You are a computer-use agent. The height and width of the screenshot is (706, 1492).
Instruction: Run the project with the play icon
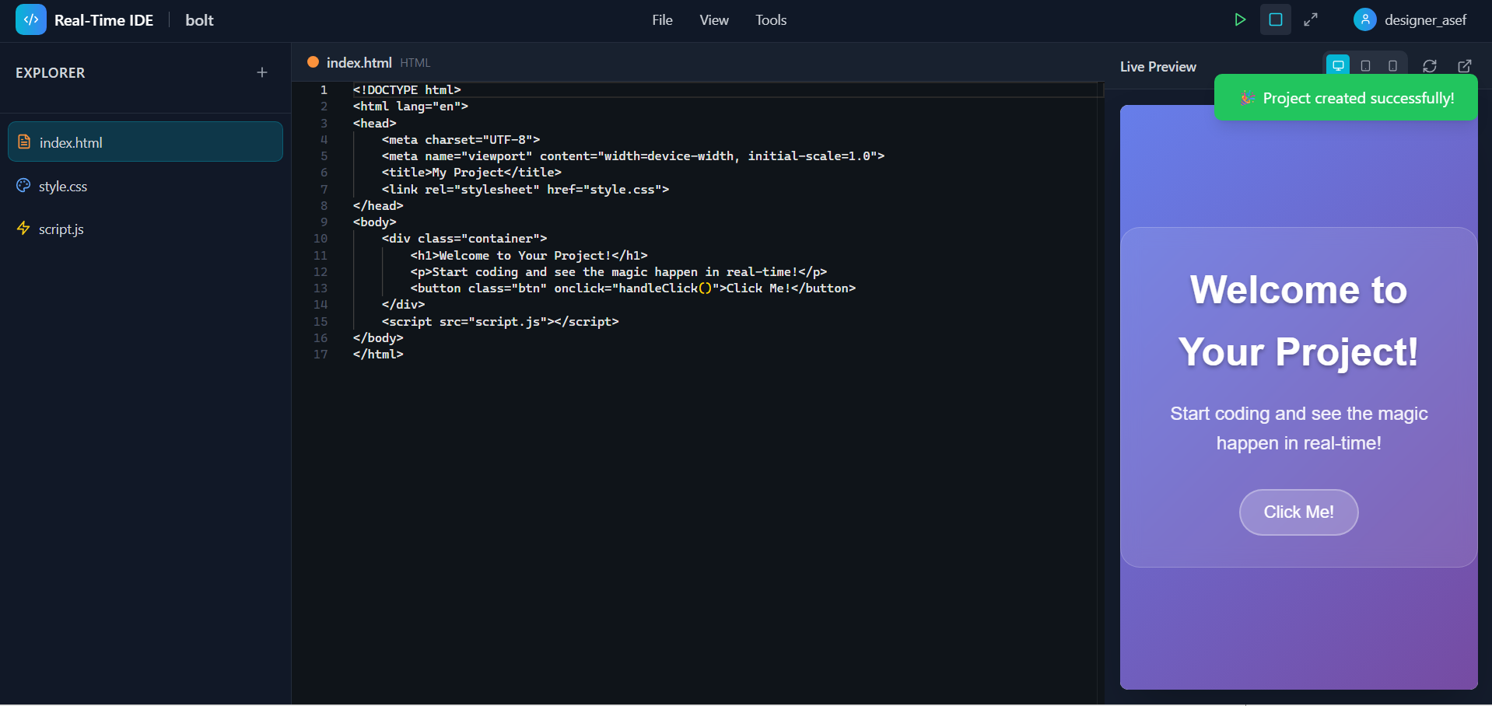pos(1240,20)
